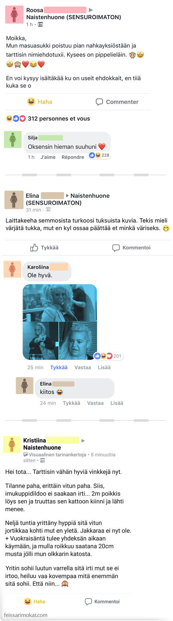
Task: Click Kommentoi on Kristiina's post
Action: (102, 601)
